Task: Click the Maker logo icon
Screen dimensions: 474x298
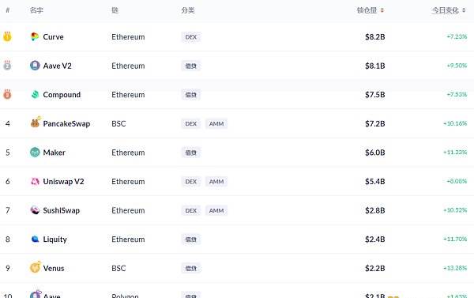Action: coord(35,153)
